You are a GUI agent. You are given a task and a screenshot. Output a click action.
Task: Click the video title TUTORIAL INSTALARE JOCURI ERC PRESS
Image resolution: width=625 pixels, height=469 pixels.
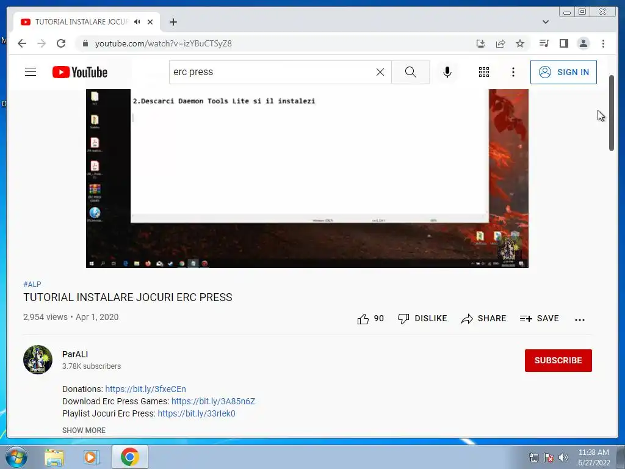click(x=128, y=297)
